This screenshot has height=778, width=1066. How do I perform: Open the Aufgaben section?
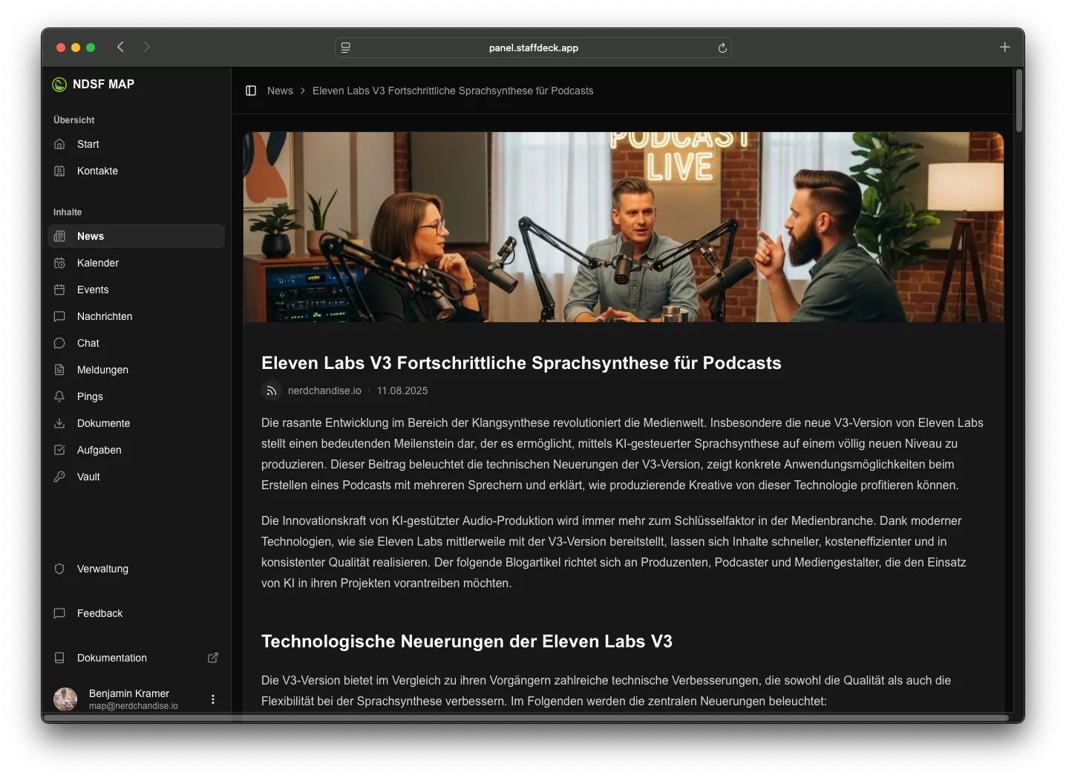(x=136, y=450)
